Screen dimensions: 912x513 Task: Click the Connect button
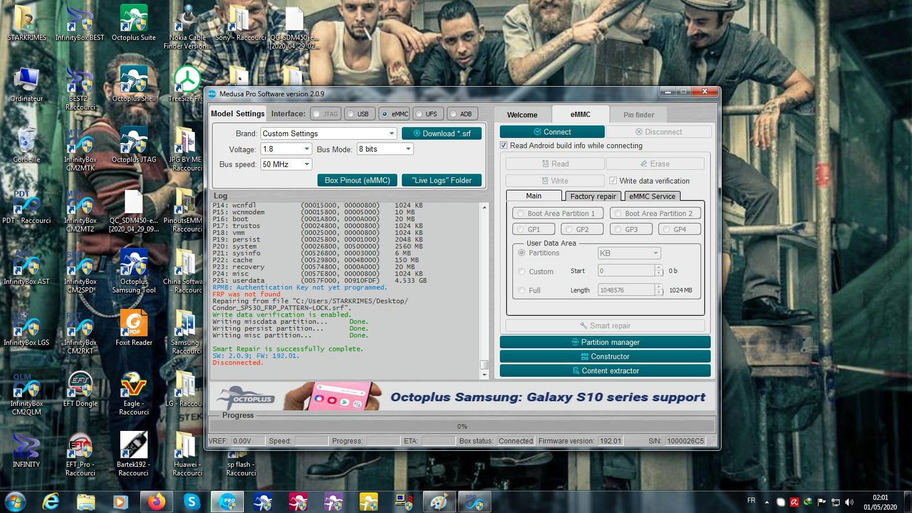551,132
